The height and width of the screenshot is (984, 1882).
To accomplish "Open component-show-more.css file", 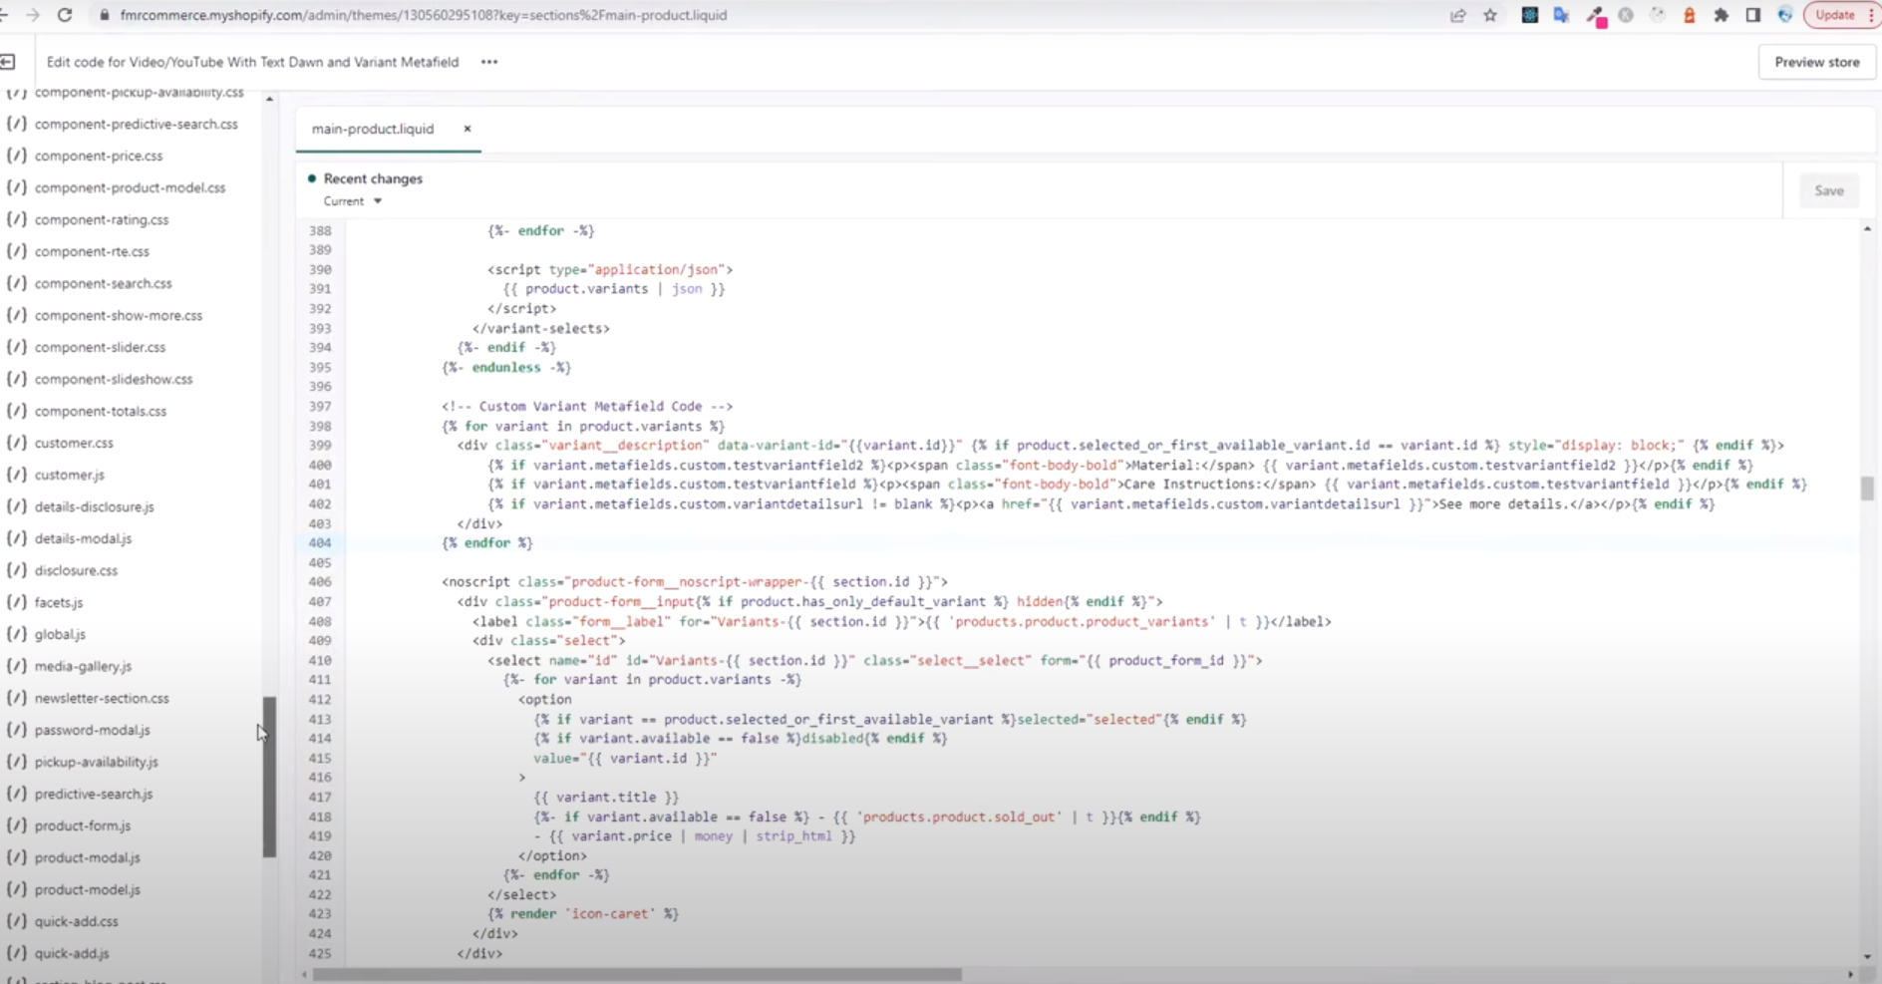I will click(x=118, y=315).
